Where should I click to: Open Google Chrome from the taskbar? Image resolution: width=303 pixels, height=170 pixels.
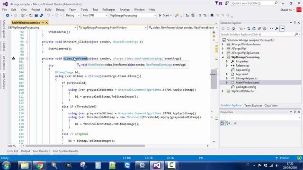pos(39,165)
